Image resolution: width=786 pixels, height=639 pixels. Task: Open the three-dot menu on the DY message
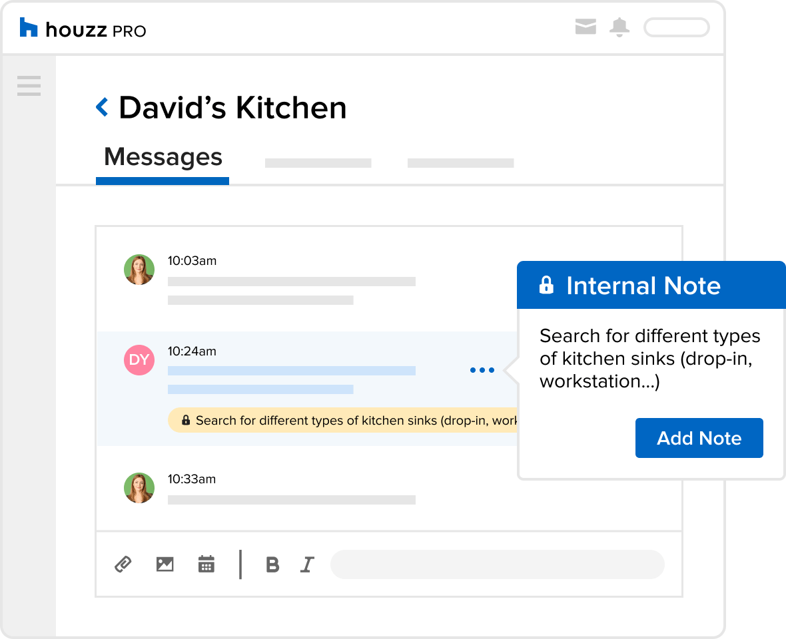pos(482,370)
